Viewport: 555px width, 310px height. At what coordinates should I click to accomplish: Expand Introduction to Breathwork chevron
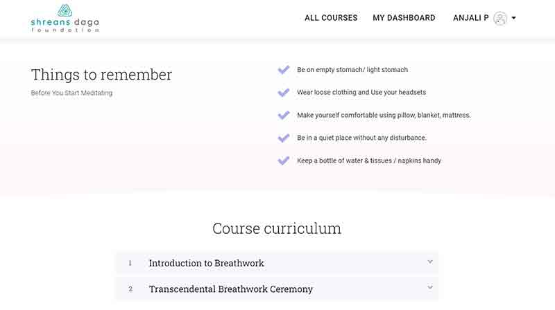430,262
